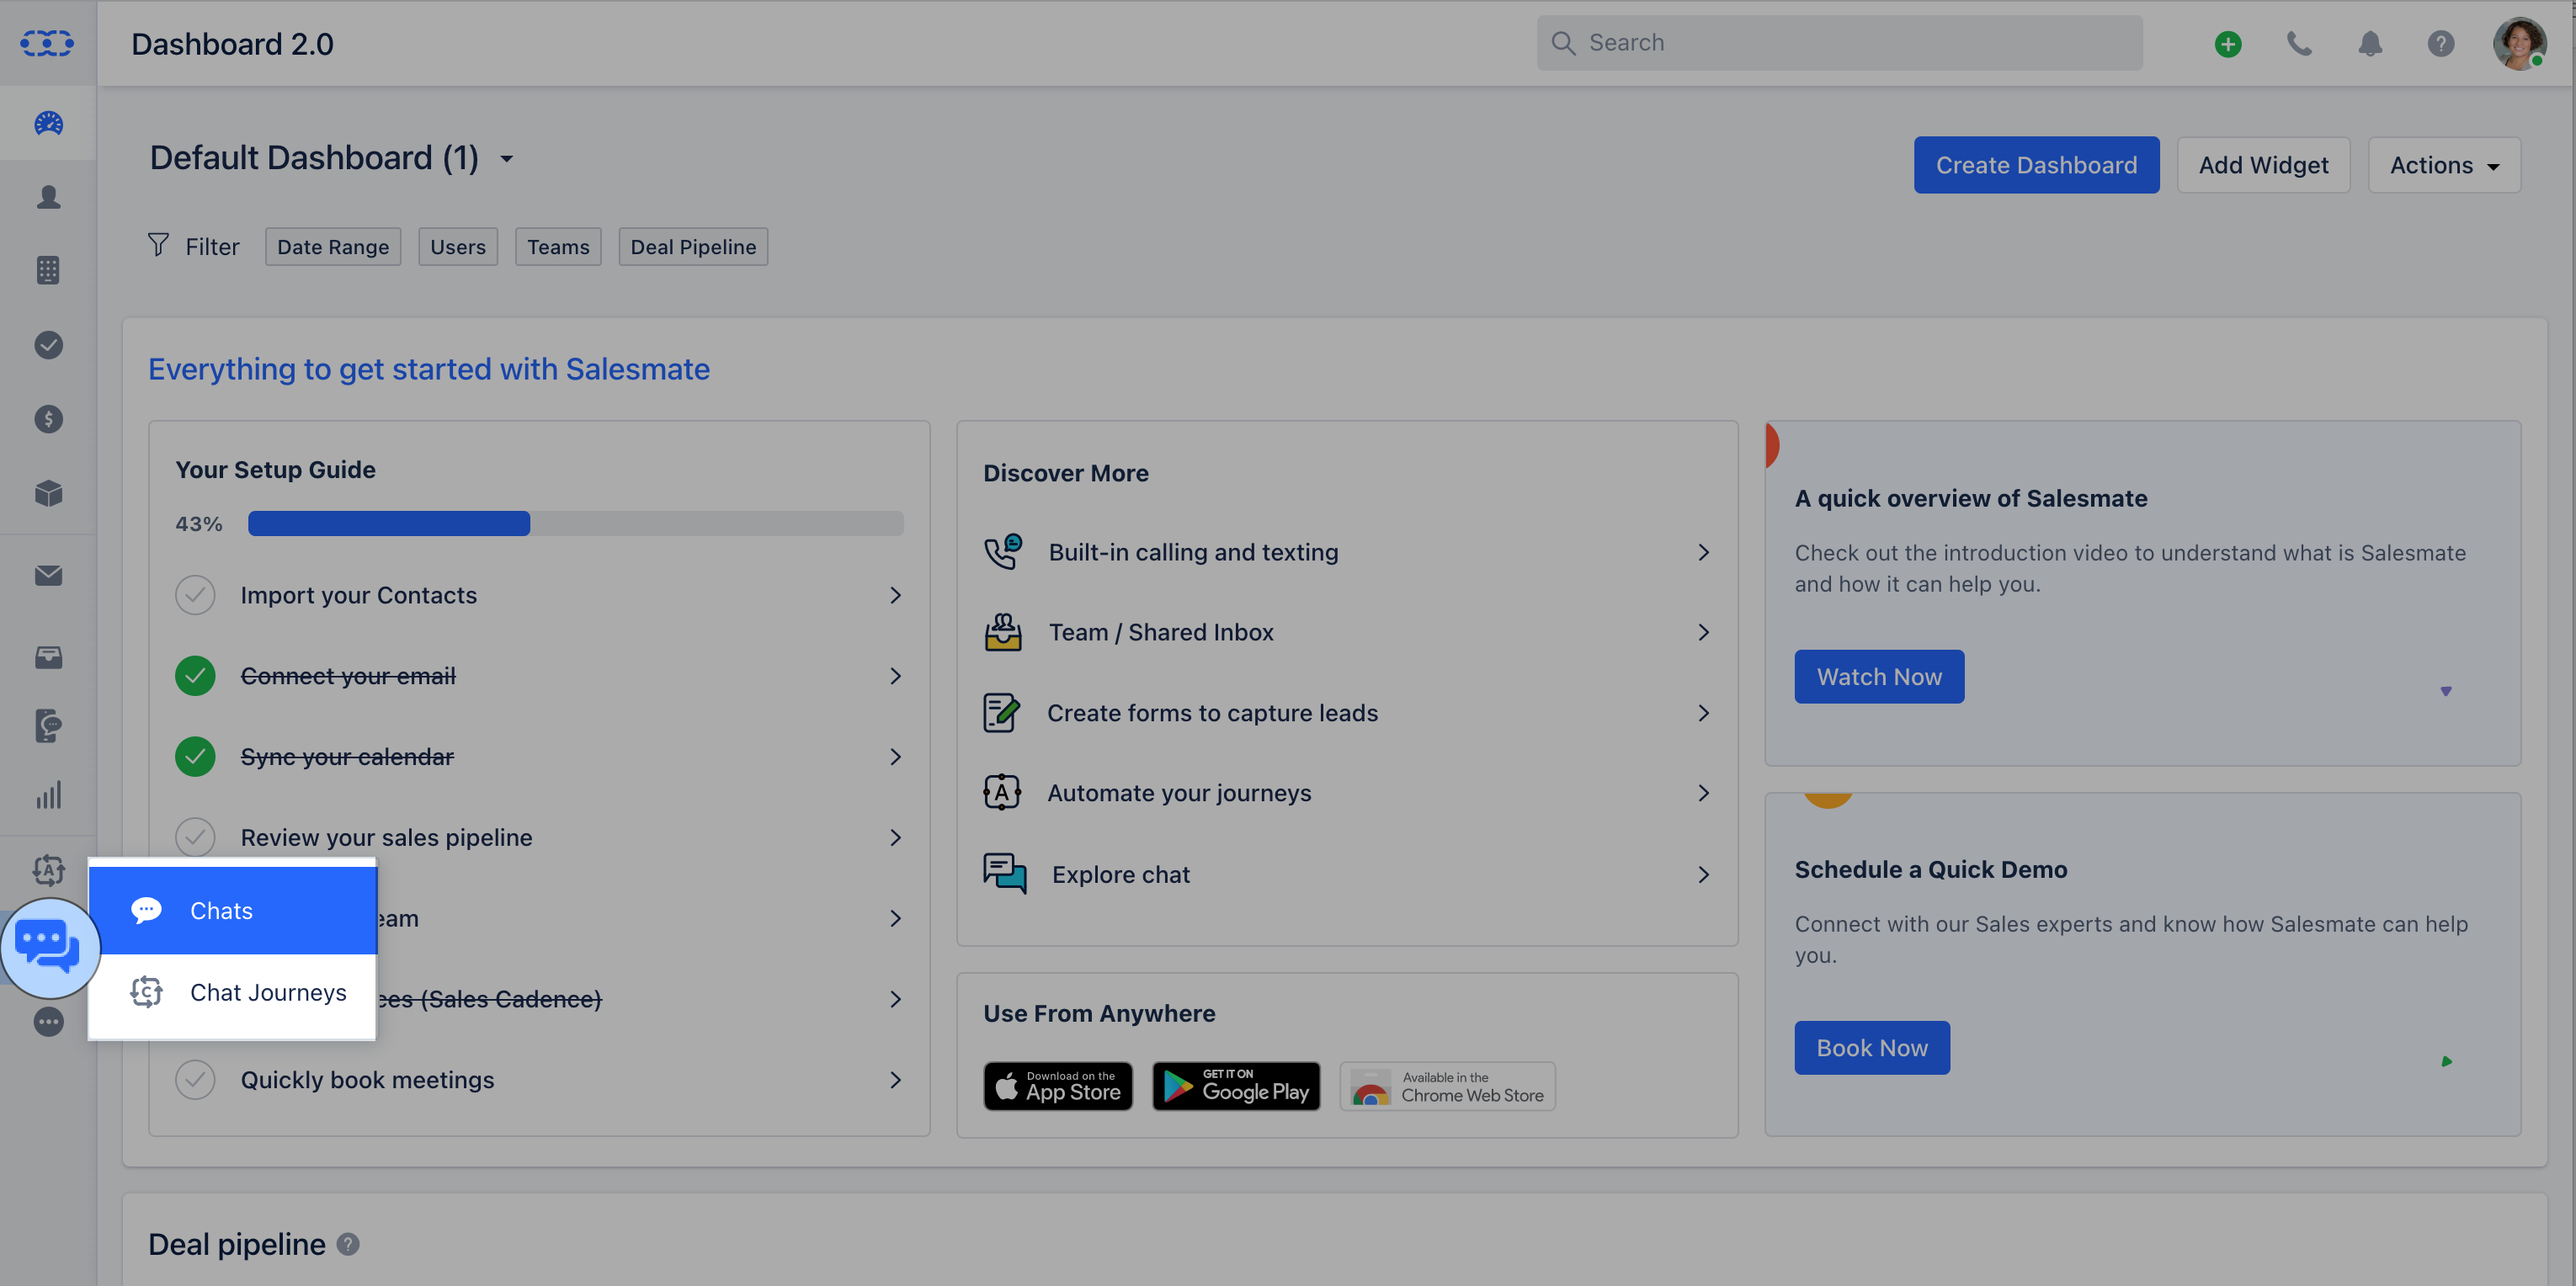This screenshot has height=1286, width=2576.
Task: Open the Dashboard speedometer sidebar icon
Action: [x=48, y=123]
